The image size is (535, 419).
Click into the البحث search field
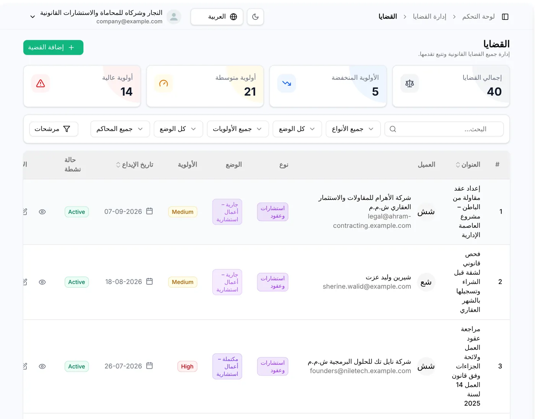pyautogui.click(x=444, y=129)
